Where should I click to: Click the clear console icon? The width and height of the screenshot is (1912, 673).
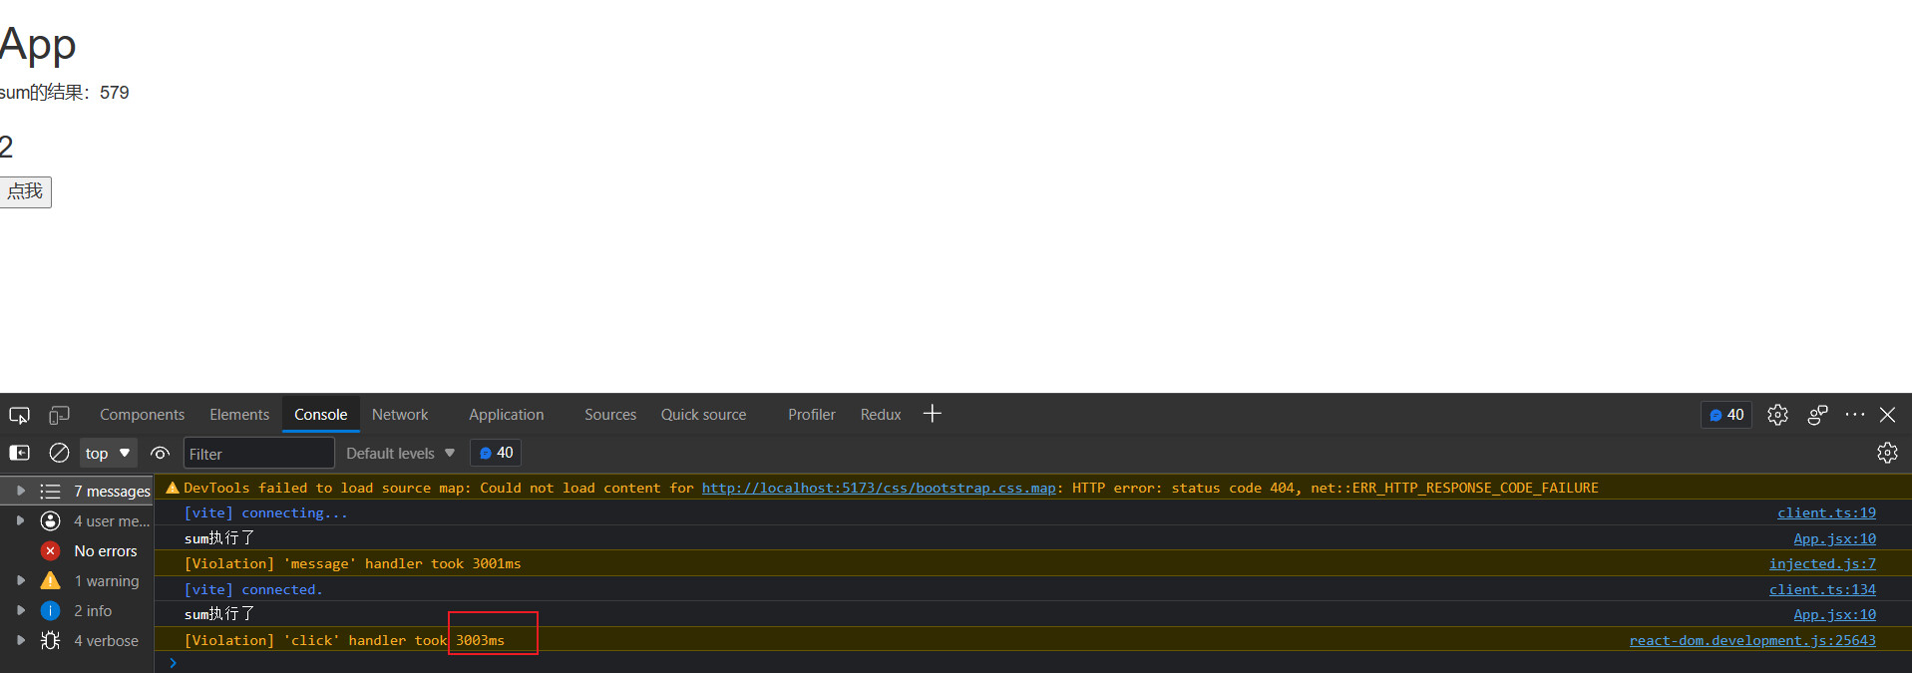59,453
